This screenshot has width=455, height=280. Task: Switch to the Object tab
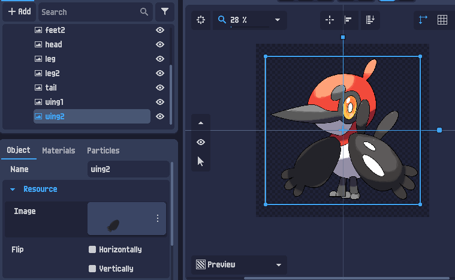coord(19,150)
